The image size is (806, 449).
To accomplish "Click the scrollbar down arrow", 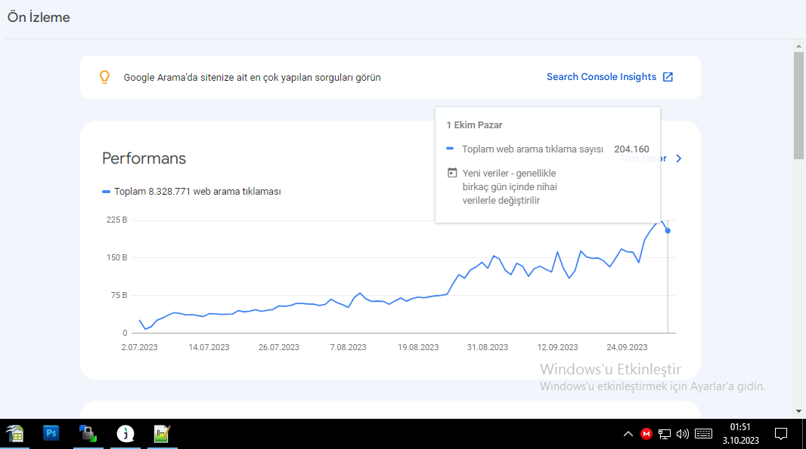I will point(798,411).
